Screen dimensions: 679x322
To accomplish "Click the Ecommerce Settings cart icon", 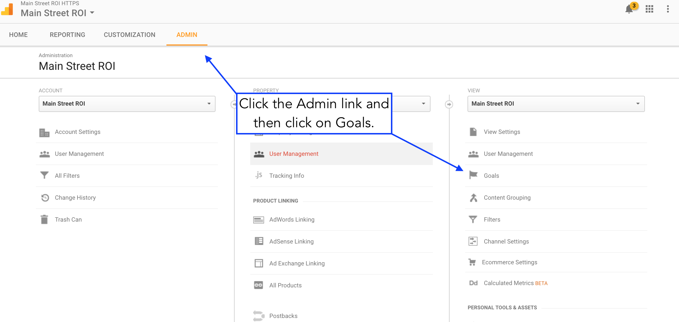I will [472, 262].
